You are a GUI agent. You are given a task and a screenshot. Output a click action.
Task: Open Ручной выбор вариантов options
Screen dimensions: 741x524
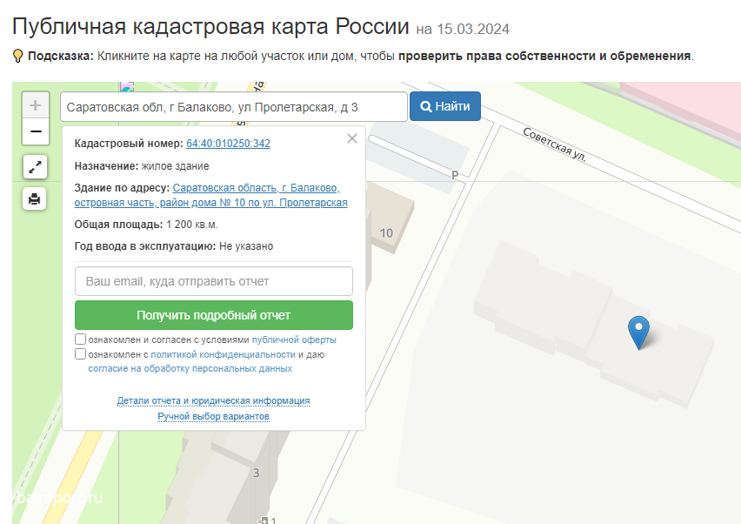213,417
